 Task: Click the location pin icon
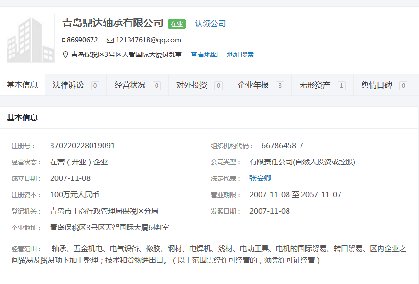pos(65,54)
